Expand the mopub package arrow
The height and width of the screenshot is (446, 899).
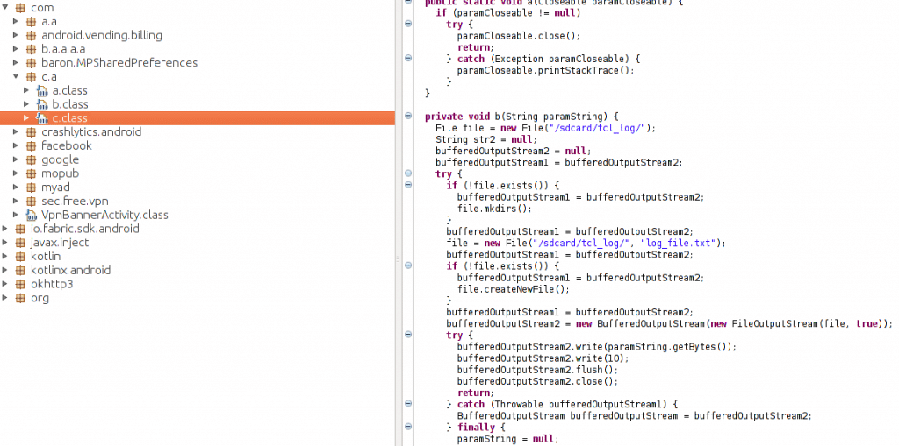pos(16,173)
